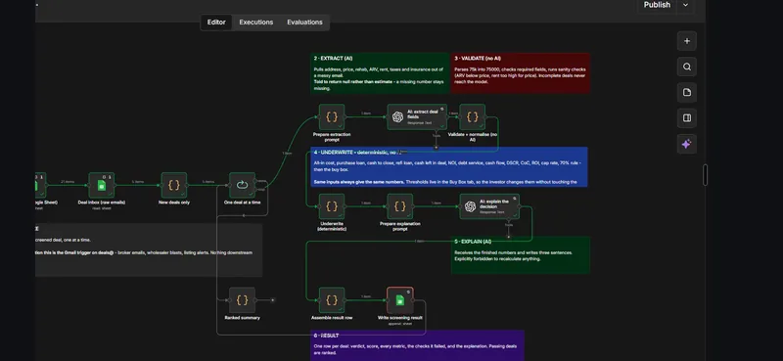783x361 pixels.
Task: Switch to the Executions tab
Action: point(255,22)
